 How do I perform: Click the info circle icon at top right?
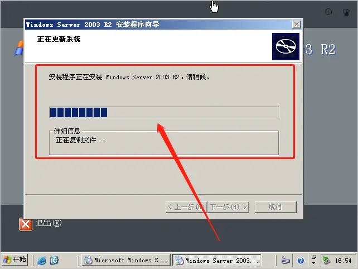pyautogui.click(x=328, y=12)
